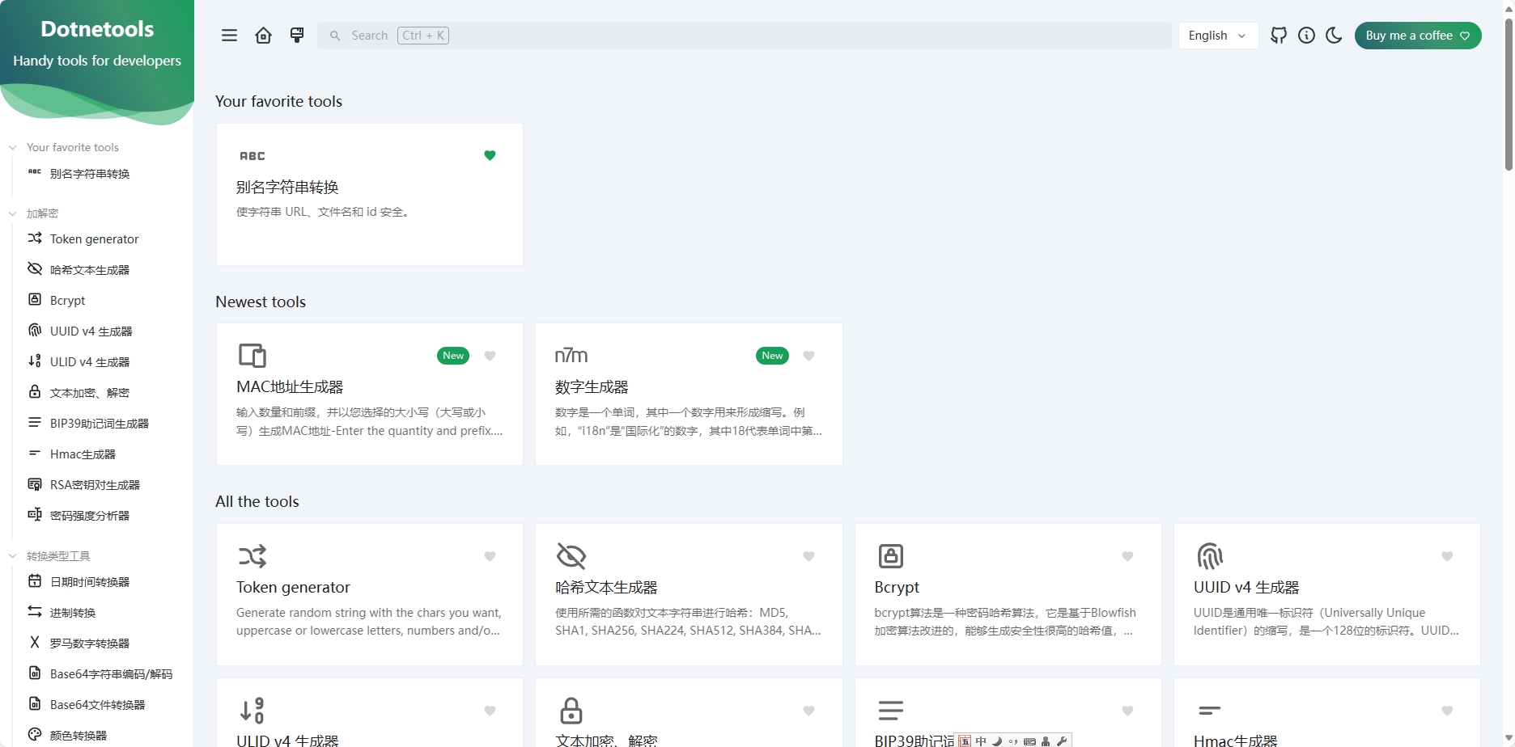
Task: Unfavorite the 别名字符串转换 card green heart
Action: coord(490,155)
